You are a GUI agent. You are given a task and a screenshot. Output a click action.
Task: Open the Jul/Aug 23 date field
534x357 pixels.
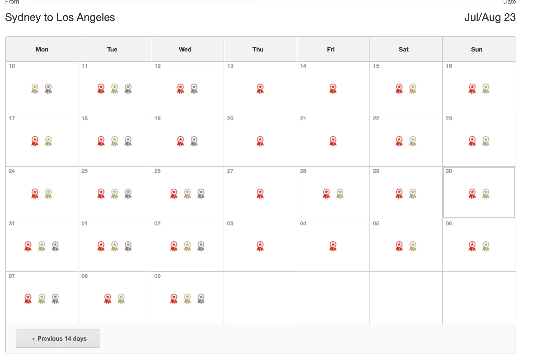(x=490, y=17)
